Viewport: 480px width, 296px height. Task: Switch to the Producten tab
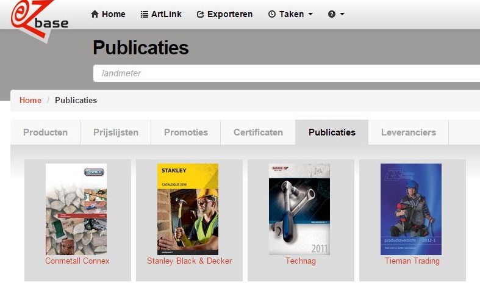(45, 132)
